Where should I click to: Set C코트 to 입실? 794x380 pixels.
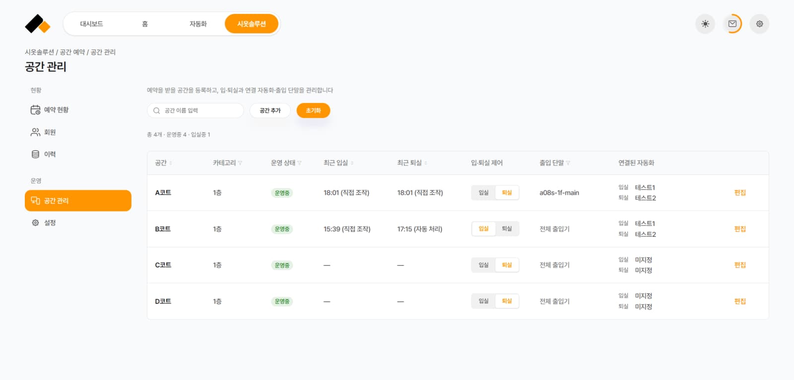tap(484, 265)
